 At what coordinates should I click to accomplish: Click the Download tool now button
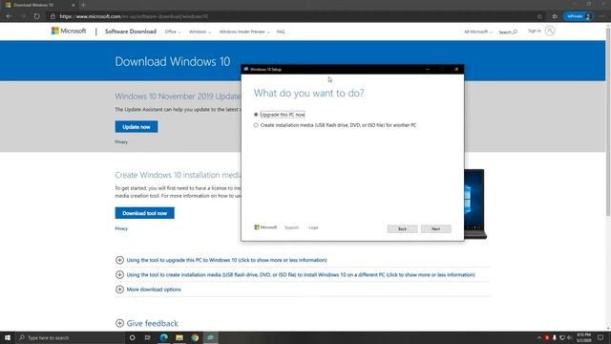144,213
